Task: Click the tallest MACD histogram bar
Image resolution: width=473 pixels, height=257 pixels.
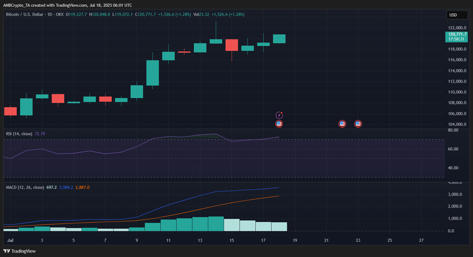Action: click(216, 224)
